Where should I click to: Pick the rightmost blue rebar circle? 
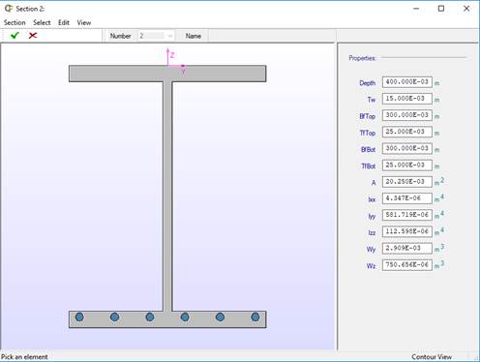pyautogui.click(x=255, y=317)
